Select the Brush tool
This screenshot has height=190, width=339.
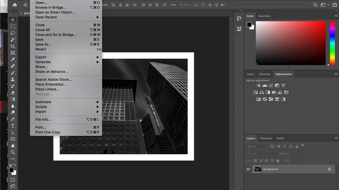(x=13, y=73)
